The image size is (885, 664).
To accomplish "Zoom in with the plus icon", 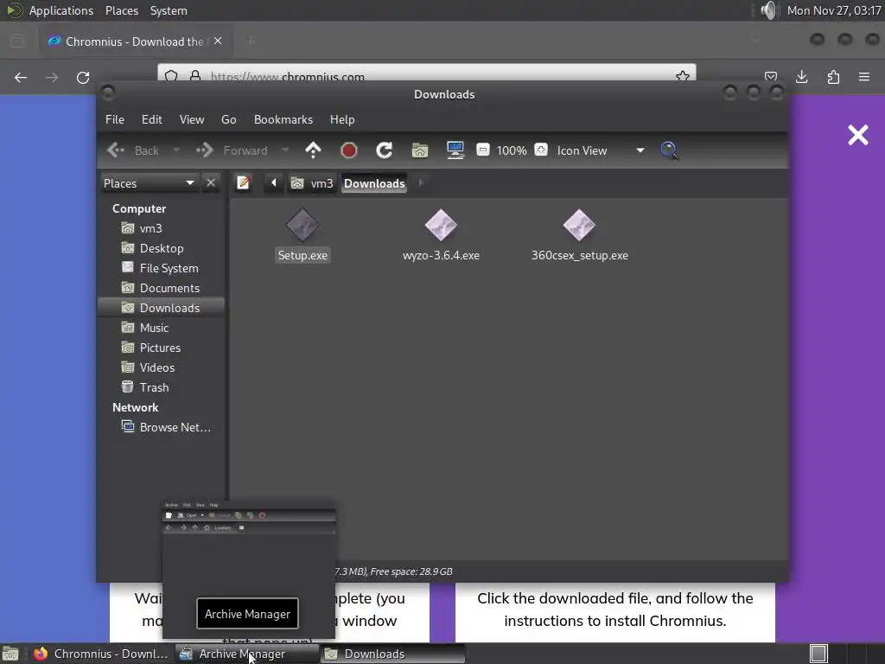I will pos(541,150).
